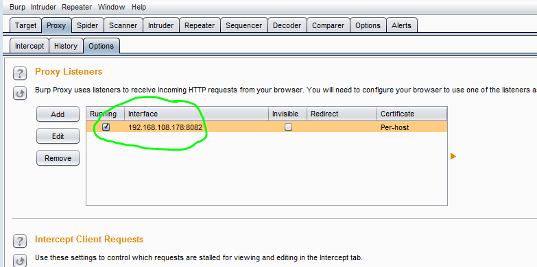
Task: Open help for Intercept Client Requests
Action: point(20,241)
